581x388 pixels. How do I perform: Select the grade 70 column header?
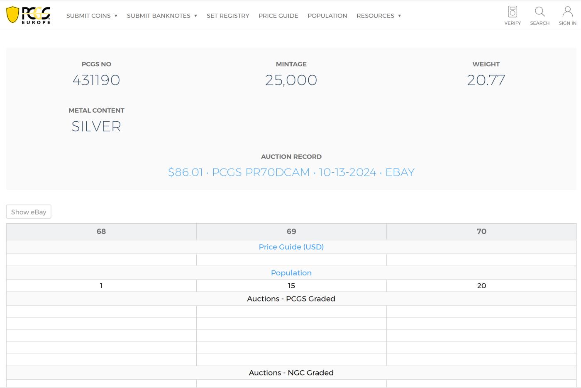(481, 231)
